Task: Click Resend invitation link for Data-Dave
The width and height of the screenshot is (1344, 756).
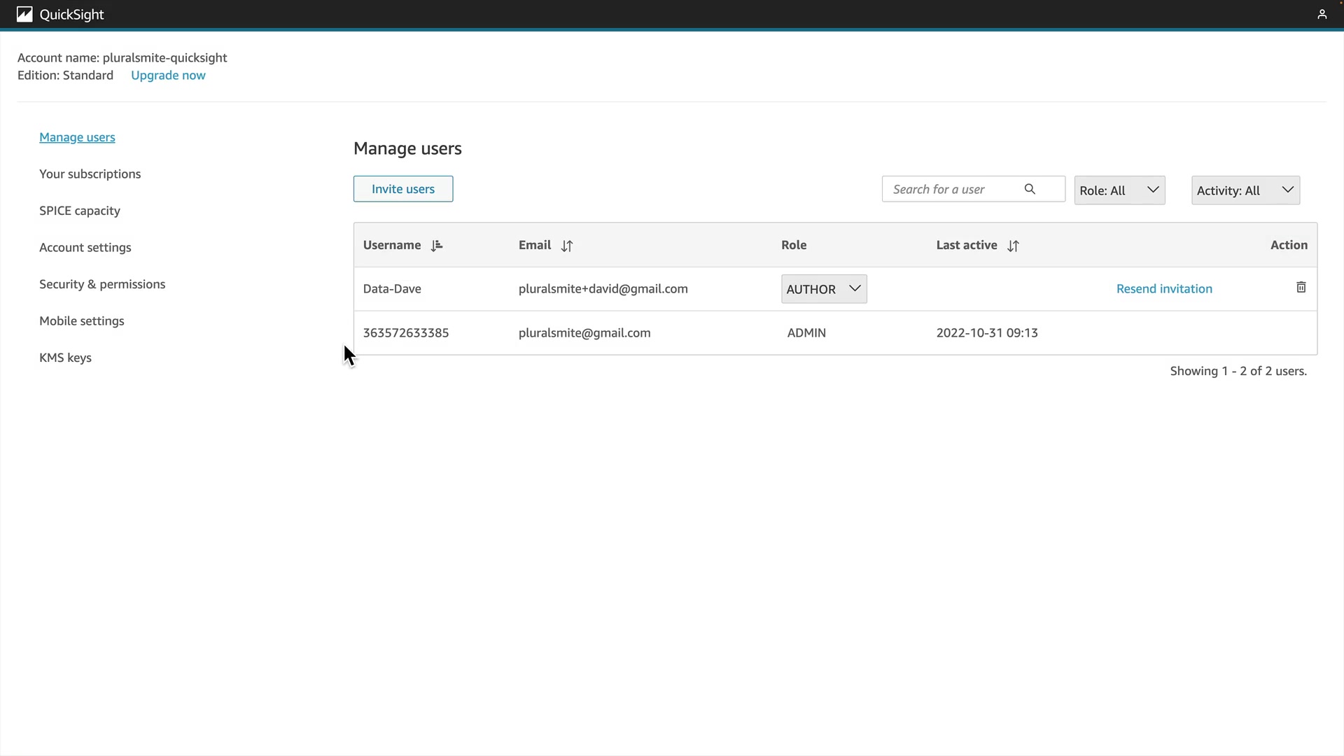Action: (1164, 289)
